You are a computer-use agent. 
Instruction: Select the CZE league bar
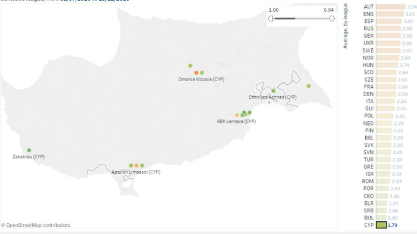coord(388,79)
